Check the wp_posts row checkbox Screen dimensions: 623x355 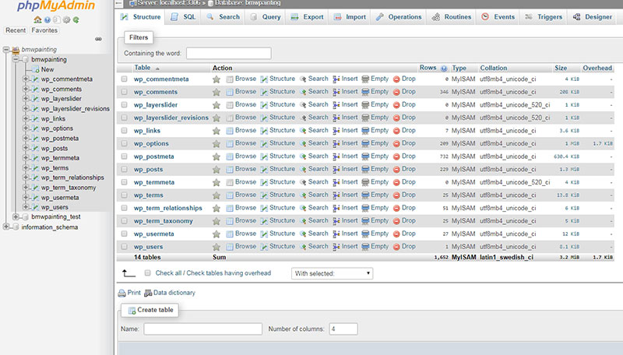click(x=125, y=170)
